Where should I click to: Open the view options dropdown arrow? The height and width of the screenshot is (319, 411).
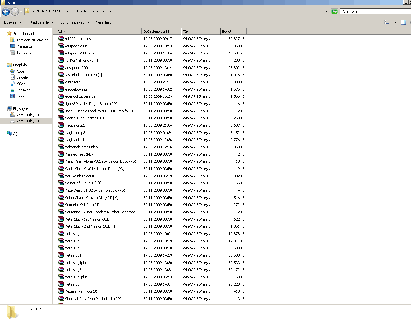tap(395, 22)
